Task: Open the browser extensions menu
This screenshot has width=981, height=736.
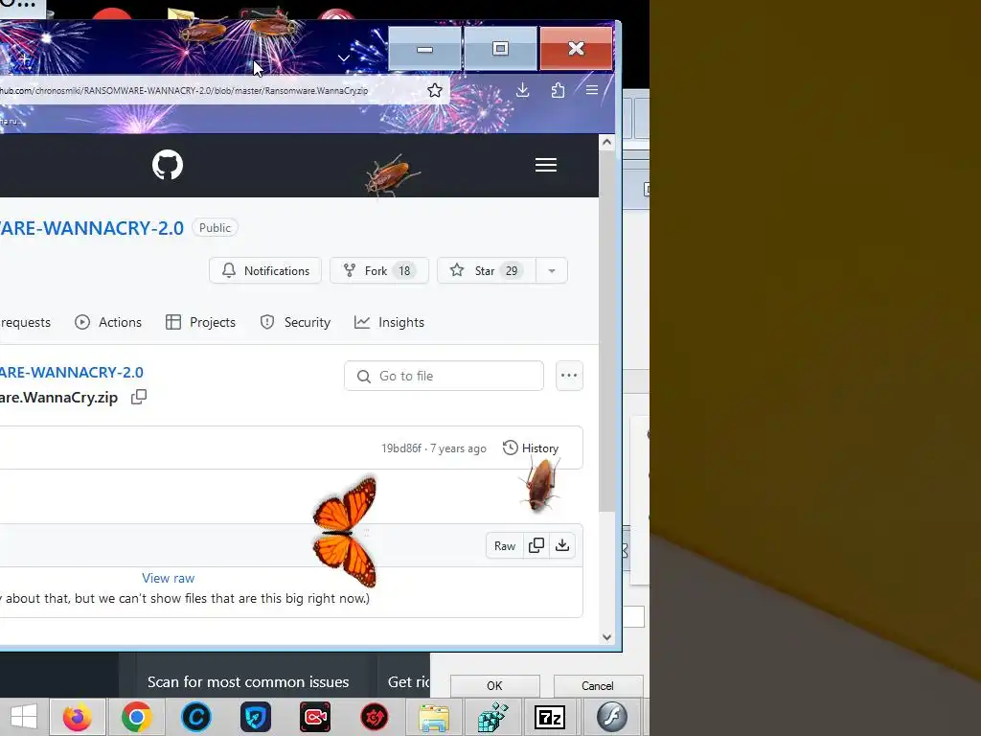Action: (x=558, y=91)
